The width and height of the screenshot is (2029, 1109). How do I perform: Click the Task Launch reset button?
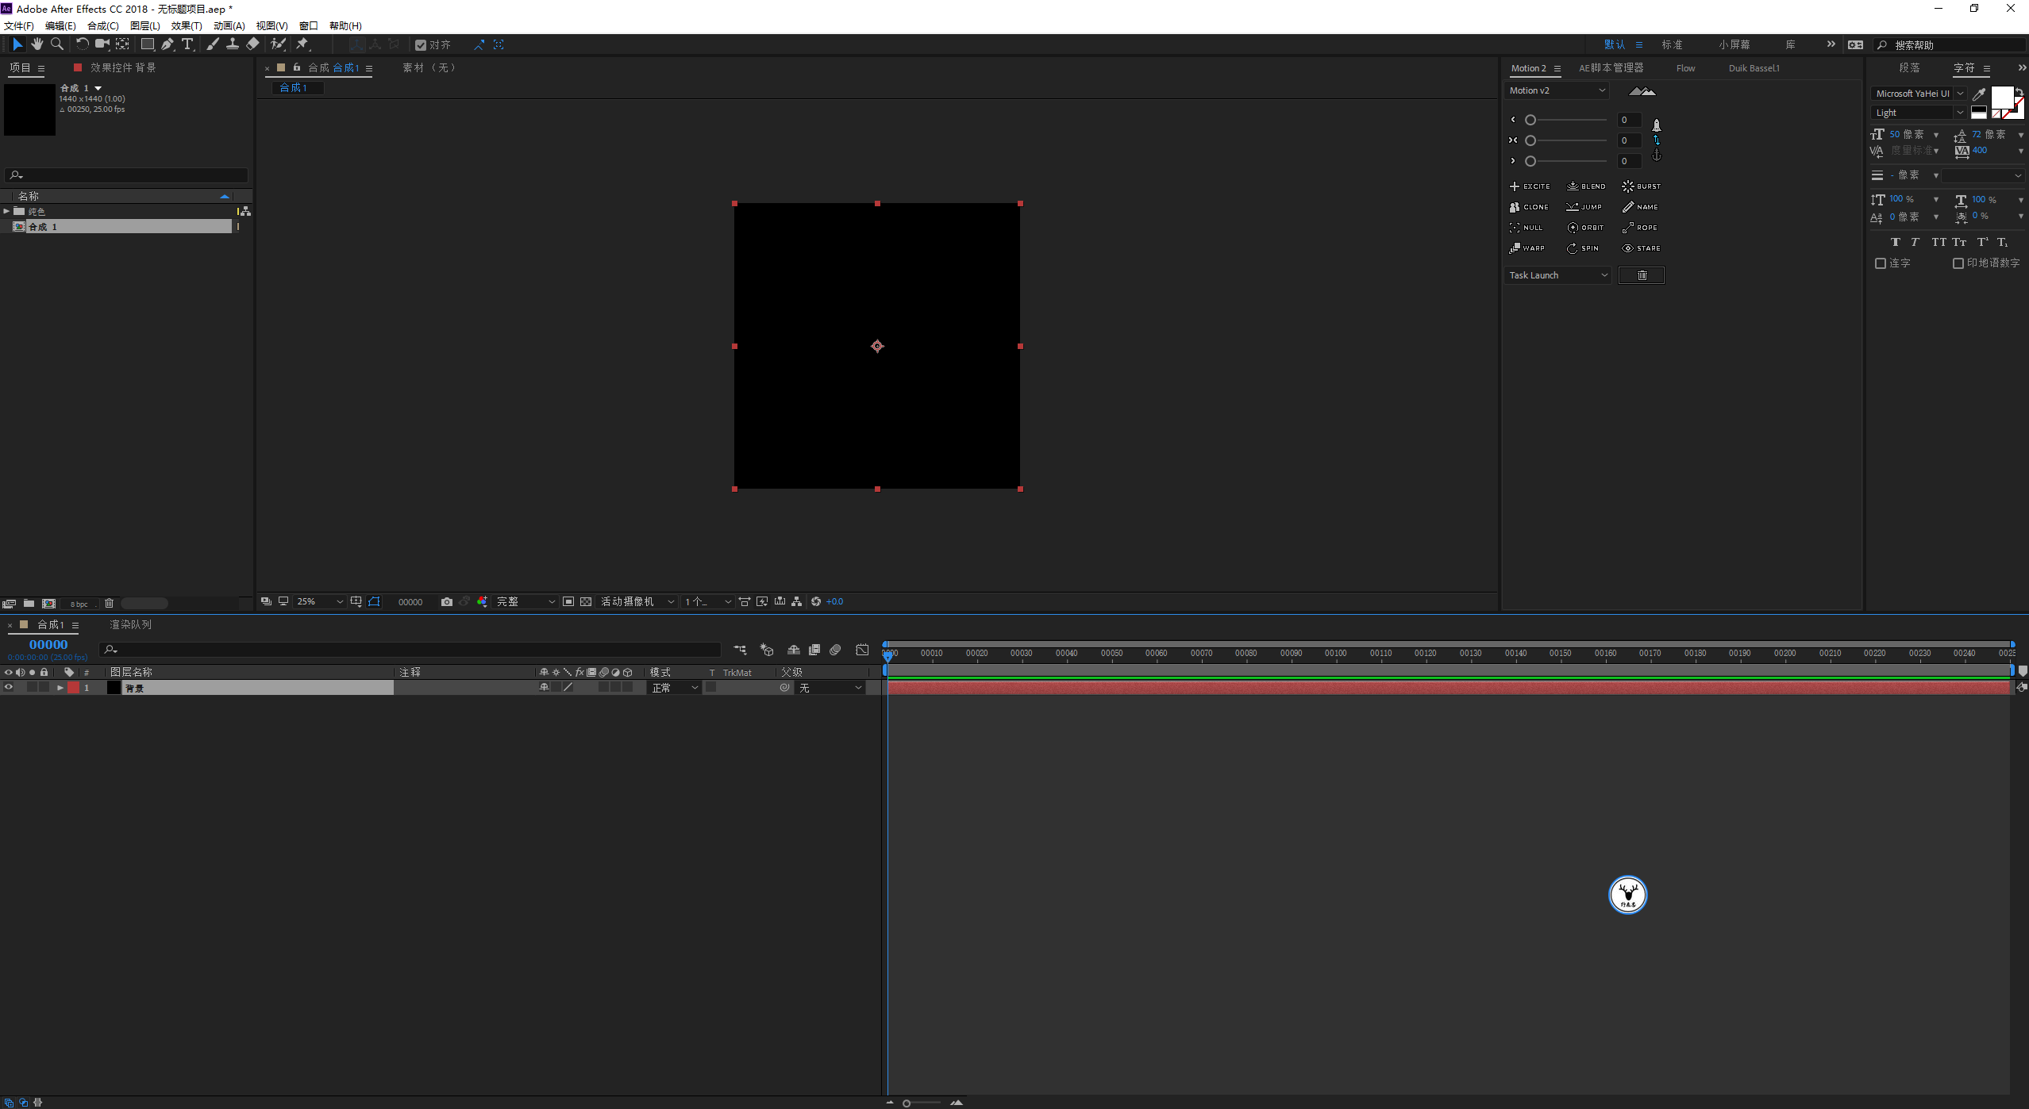pyautogui.click(x=1639, y=274)
